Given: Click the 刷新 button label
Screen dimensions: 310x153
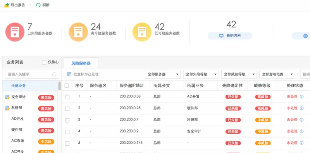Looking at the screenshot, I should [46, 5].
